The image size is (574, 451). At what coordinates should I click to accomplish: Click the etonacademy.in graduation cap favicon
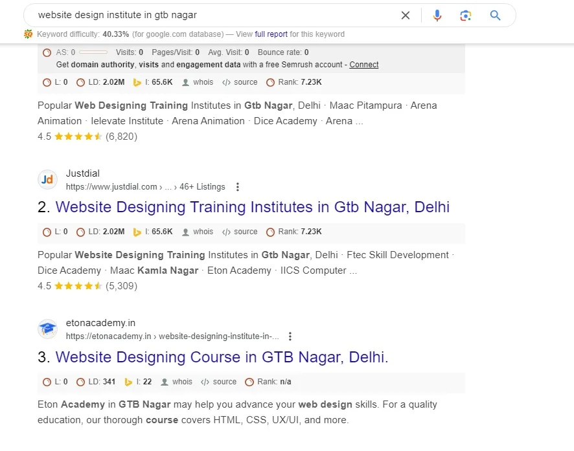[x=47, y=329]
